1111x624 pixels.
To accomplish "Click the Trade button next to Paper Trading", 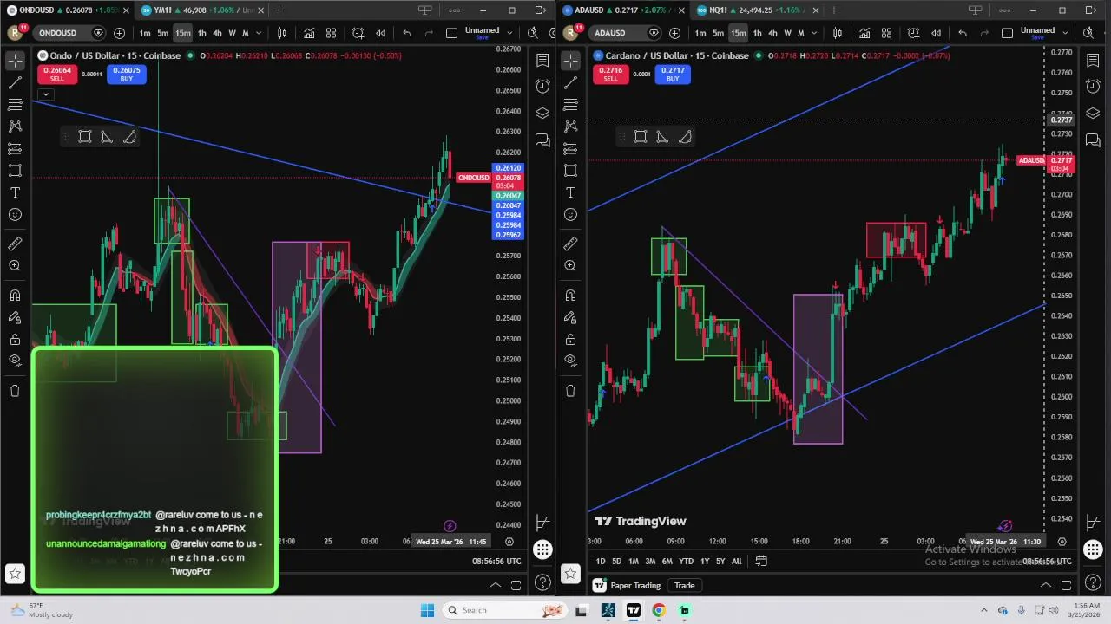I will [684, 585].
